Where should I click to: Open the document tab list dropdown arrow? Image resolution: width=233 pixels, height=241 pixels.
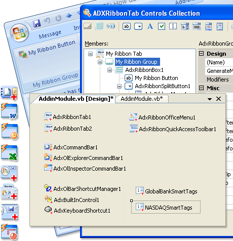coord(210,99)
